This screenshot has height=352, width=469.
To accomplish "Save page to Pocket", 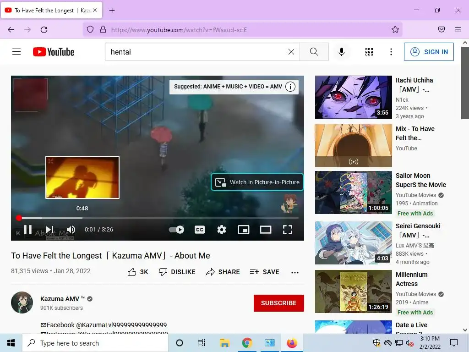I will click(442, 29).
